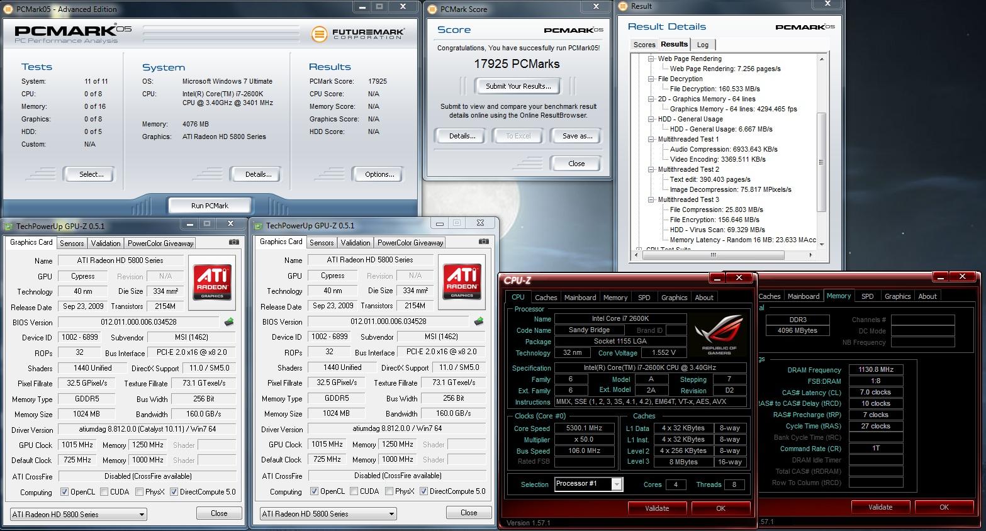Viewport: 986px width, 531px height.
Task: Click Close button in PCMark Score window
Action: tap(576, 164)
